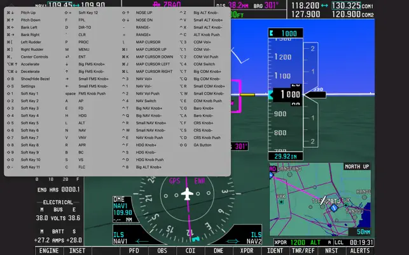This screenshot has width=409, height=255.
Task: Click the vertical speed pointer
Action: pos(315,95)
